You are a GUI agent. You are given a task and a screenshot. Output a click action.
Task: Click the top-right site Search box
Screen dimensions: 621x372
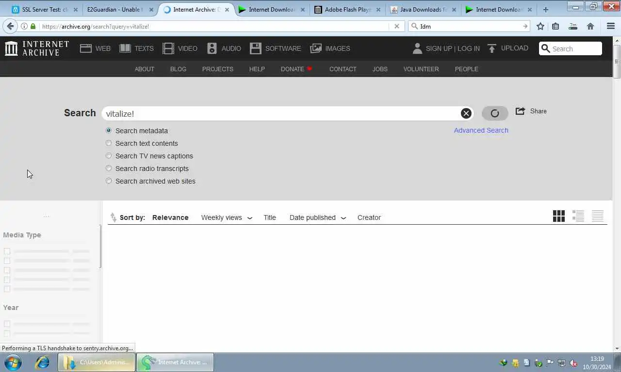tap(571, 48)
